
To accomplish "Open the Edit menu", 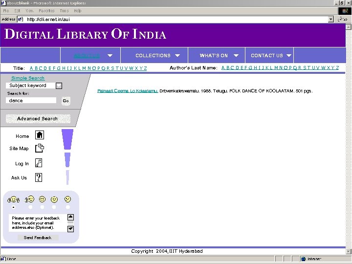I will tap(17, 11).
